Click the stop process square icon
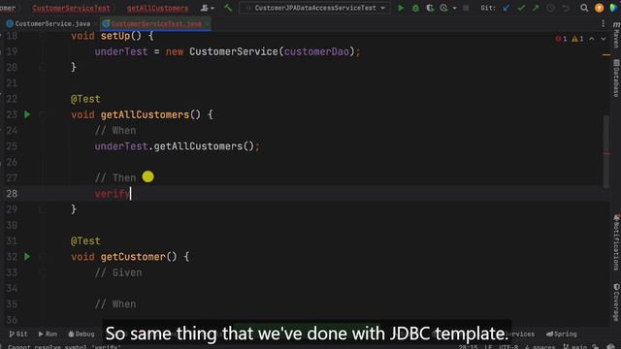 coord(466,8)
